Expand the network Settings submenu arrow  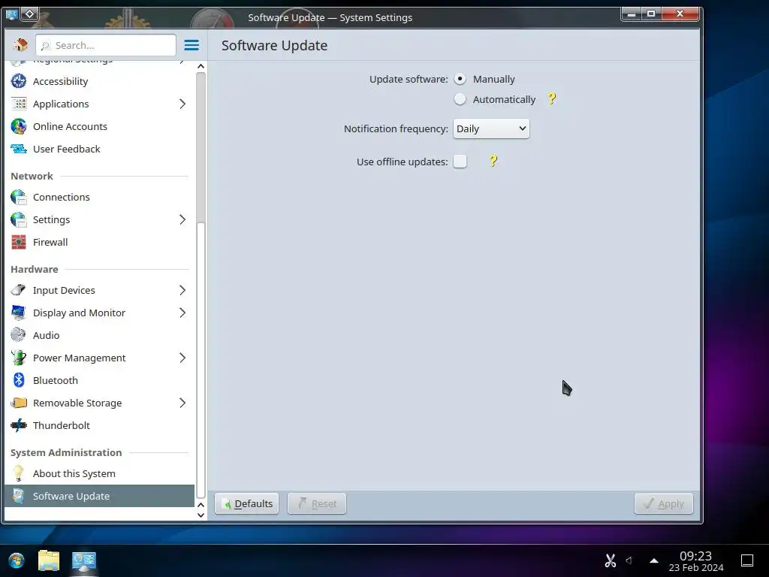(182, 220)
